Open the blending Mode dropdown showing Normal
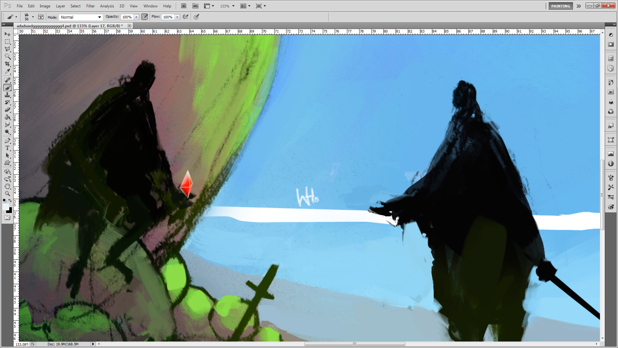This screenshot has height=348, width=618. point(81,17)
